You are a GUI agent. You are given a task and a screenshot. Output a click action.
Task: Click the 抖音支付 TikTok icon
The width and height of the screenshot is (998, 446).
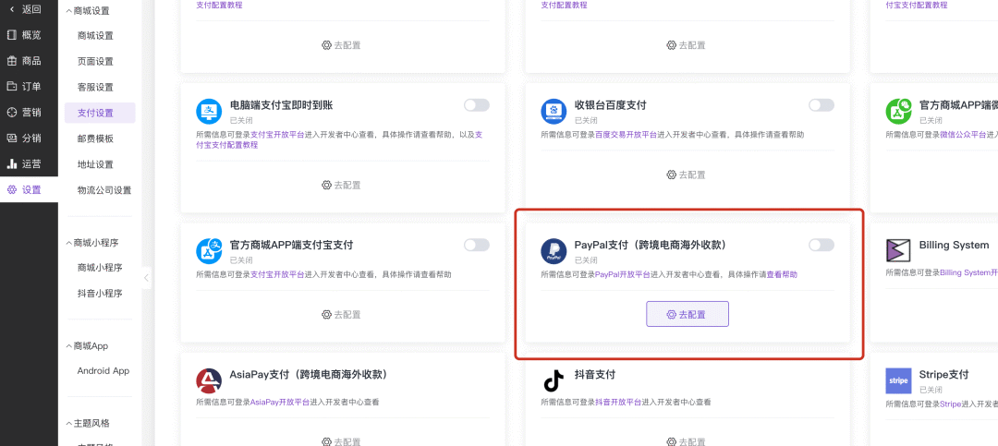coord(554,380)
